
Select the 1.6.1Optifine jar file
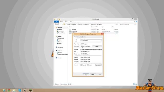click(x=93, y=31)
